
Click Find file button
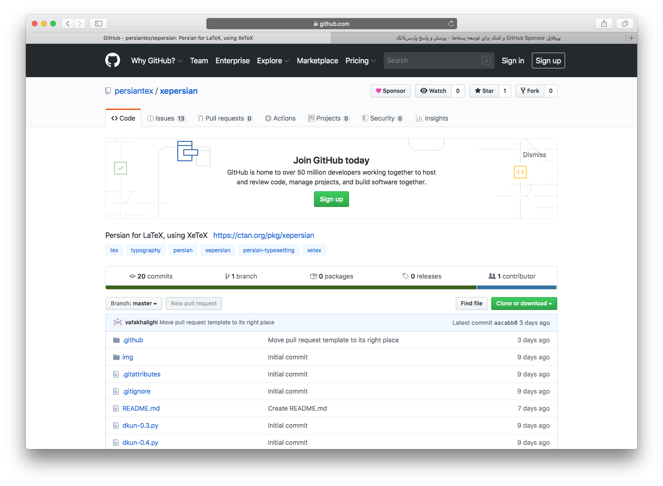pos(471,304)
